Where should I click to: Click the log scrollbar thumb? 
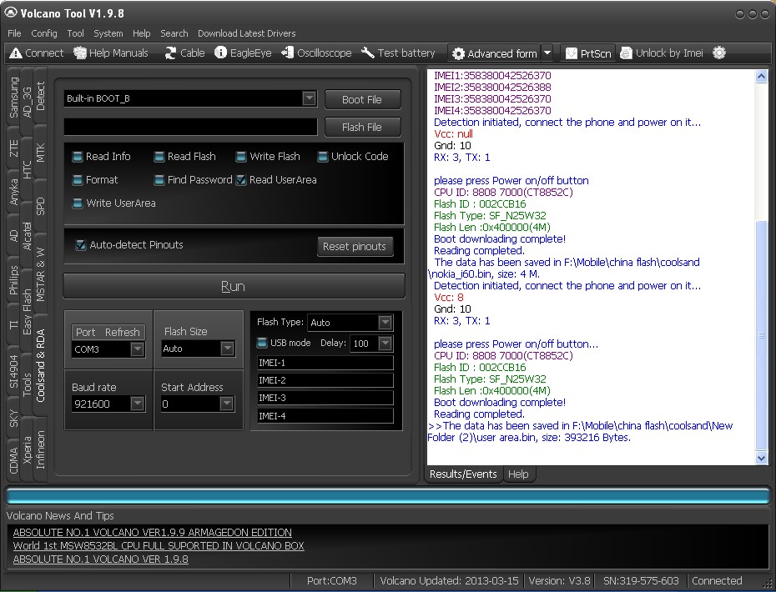[761, 334]
